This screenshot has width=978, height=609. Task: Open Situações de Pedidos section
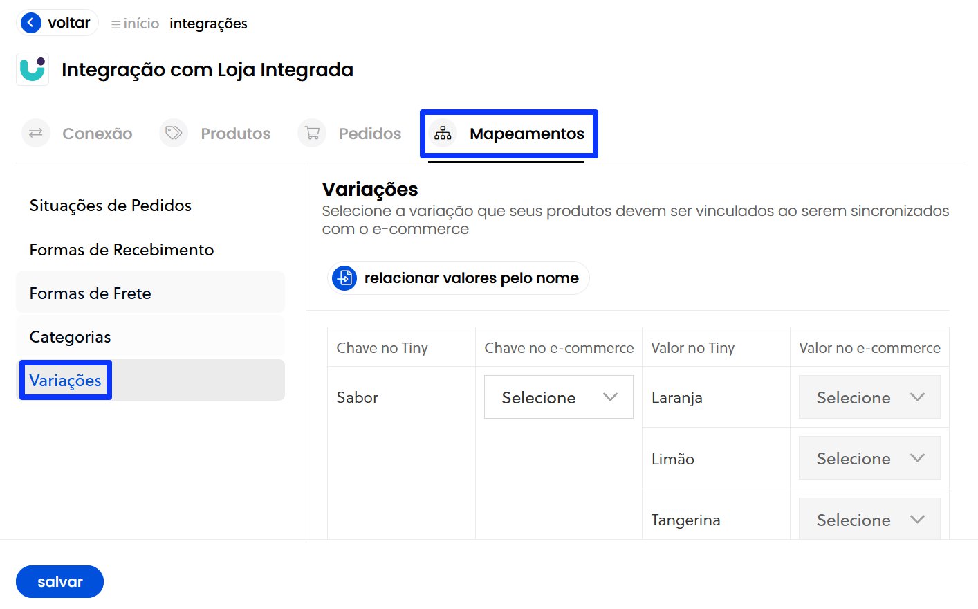(x=151, y=206)
